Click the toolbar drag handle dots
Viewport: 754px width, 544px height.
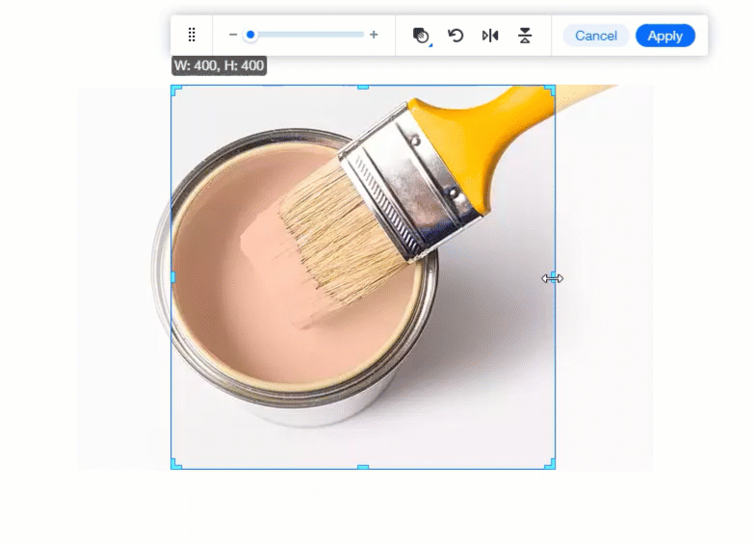pyautogui.click(x=192, y=35)
